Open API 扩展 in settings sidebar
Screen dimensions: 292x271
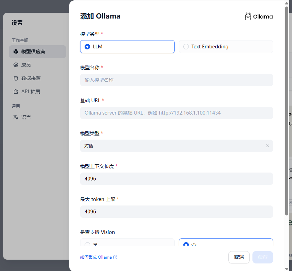tap(37, 92)
